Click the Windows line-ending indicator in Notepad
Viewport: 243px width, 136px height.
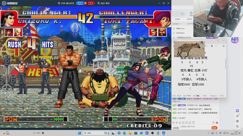214,96
